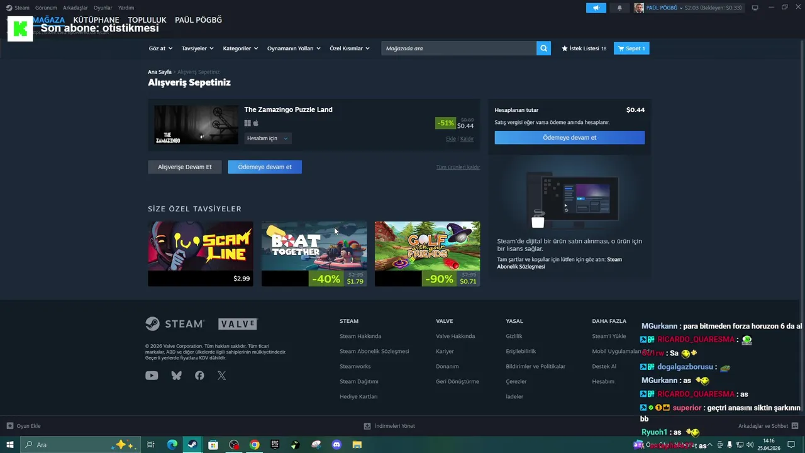805x453 pixels.
Task: Open Epic Games launcher from taskbar
Action: pyautogui.click(x=275, y=445)
